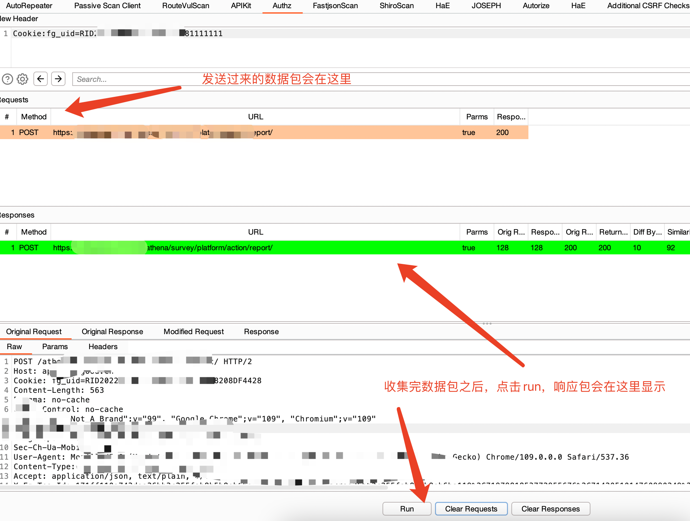Open the Authz settings gear
The image size is (690, 521).
point(22,79)
